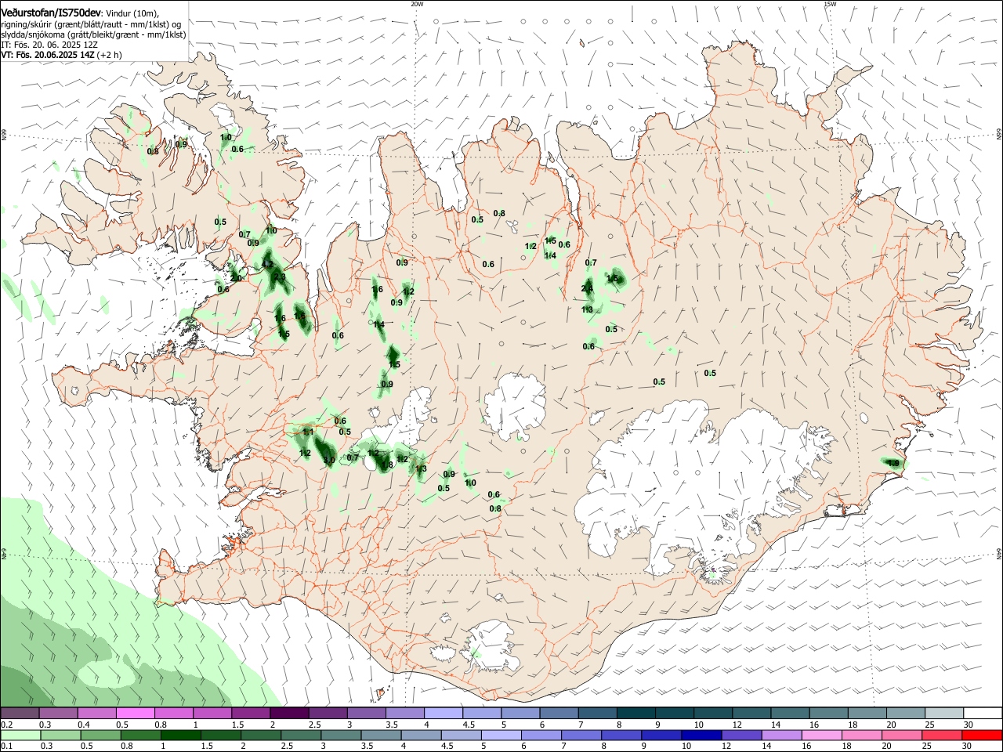Click the bright red swatch ending the rain legend
The width and height of the screenshot is (1003, 752).
[981, 736]
